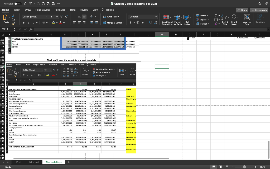Click the Percent Style icon

click(138, 23)
